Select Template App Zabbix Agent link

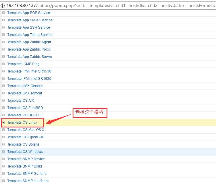pos(29,42)
